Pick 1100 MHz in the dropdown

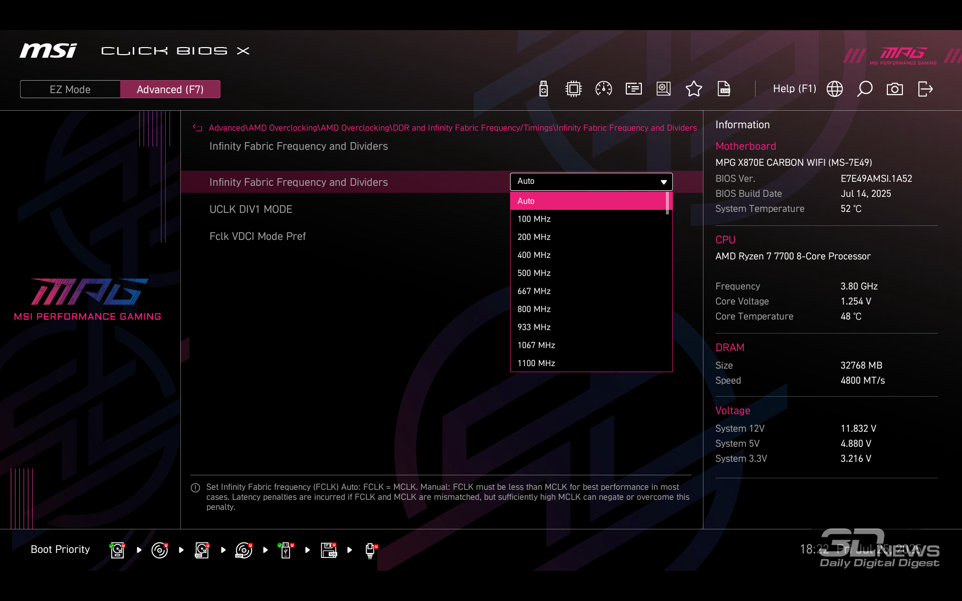[x=588, y=363]
